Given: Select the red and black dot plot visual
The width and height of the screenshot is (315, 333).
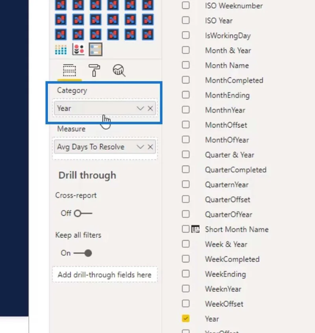Looking at the screenshot, I should 78,50.
